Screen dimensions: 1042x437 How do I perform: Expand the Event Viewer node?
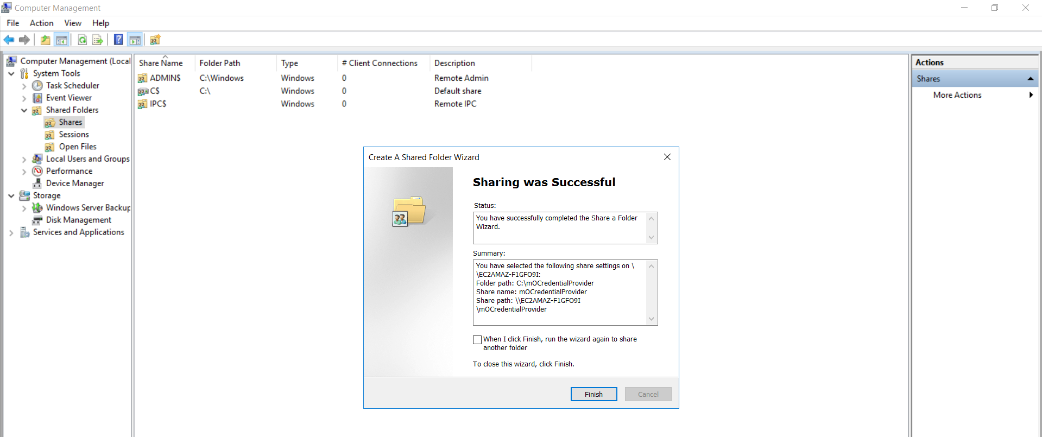(x=24, y=98)
